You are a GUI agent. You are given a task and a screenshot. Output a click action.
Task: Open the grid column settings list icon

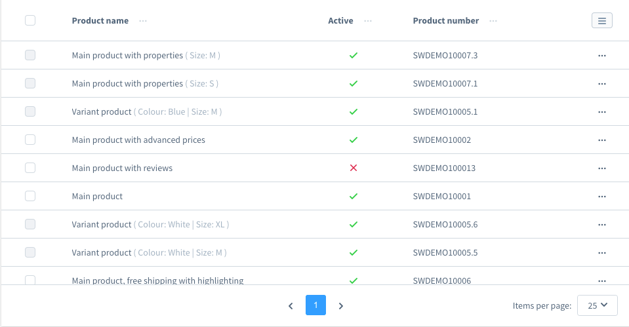[601, 20]
